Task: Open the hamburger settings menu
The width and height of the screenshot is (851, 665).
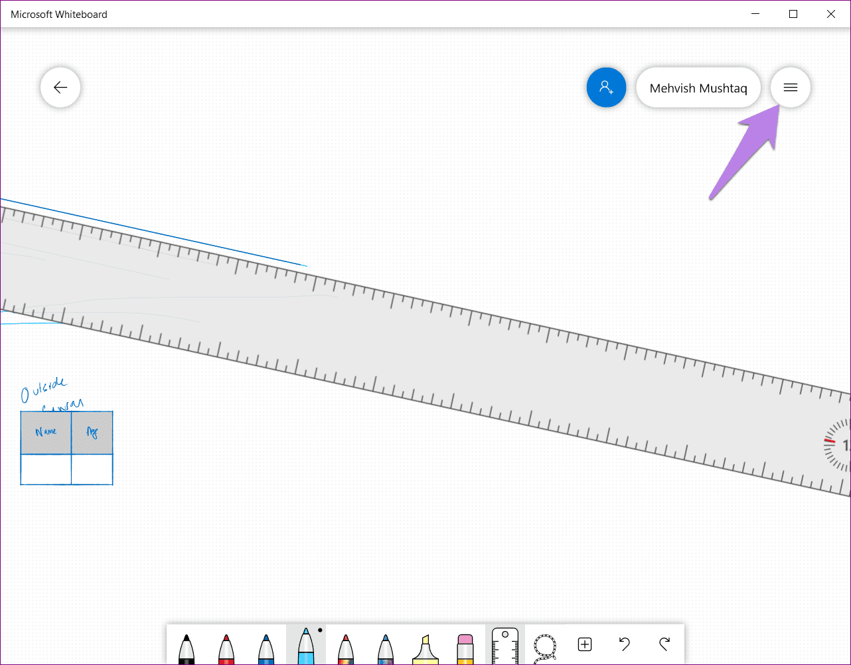Action: pos(790,88)
